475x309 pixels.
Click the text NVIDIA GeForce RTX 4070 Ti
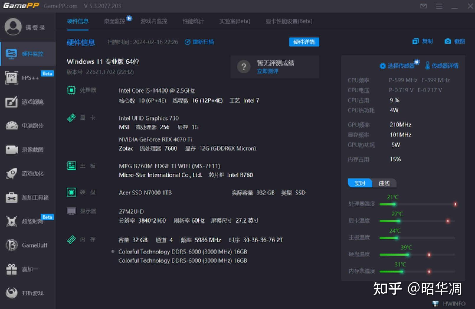pyautogui.click(x=155, y=139)
